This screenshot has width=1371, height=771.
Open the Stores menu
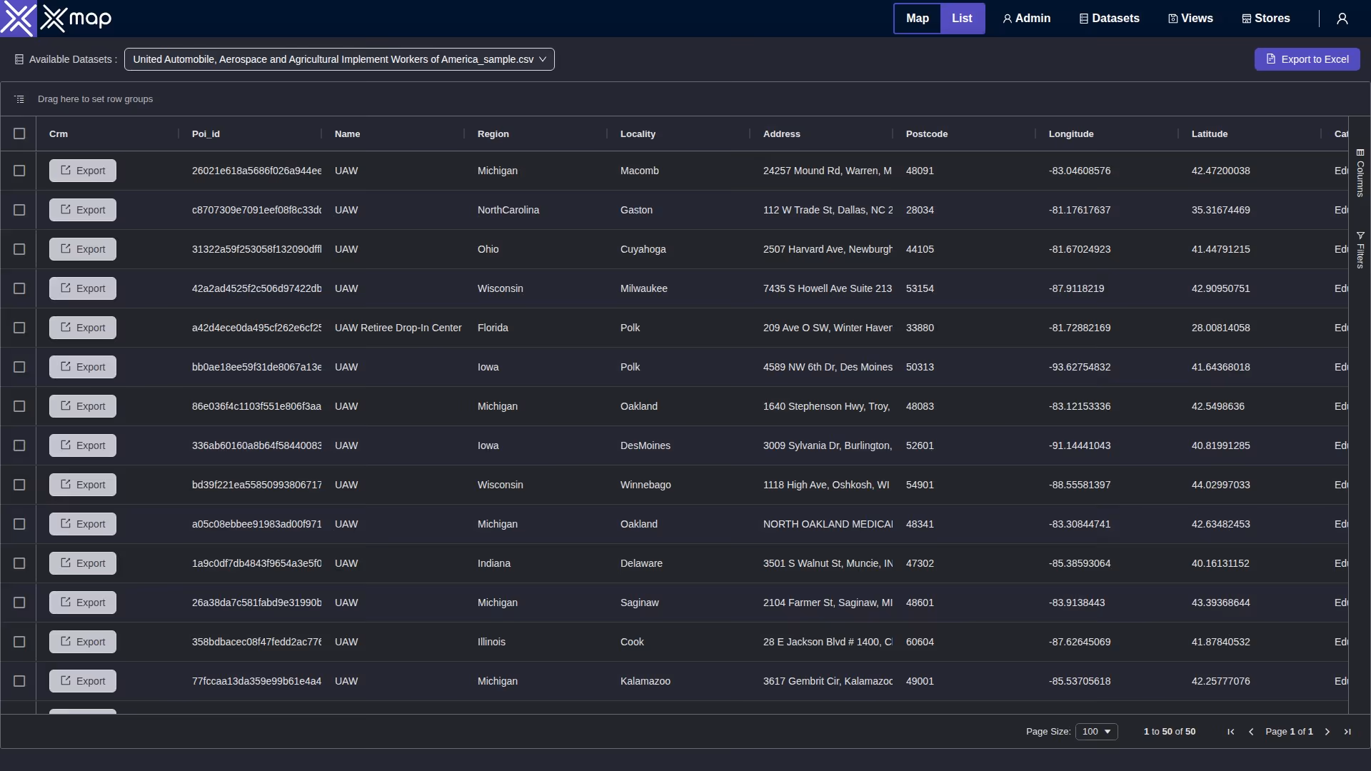coord(1266,19)
